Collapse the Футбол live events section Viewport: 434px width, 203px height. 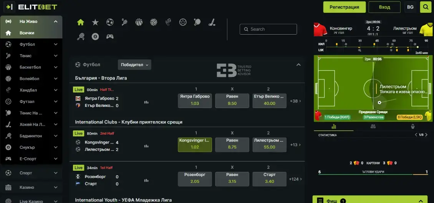click(x=298, y=65)
